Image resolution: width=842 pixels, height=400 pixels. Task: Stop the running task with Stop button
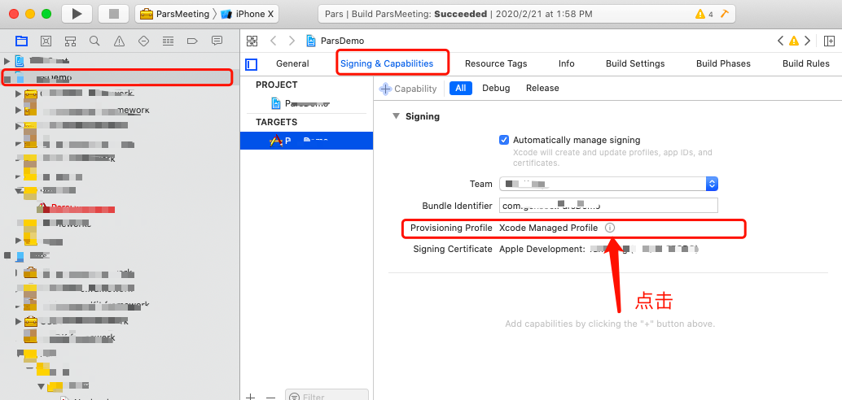pos(113,13)
